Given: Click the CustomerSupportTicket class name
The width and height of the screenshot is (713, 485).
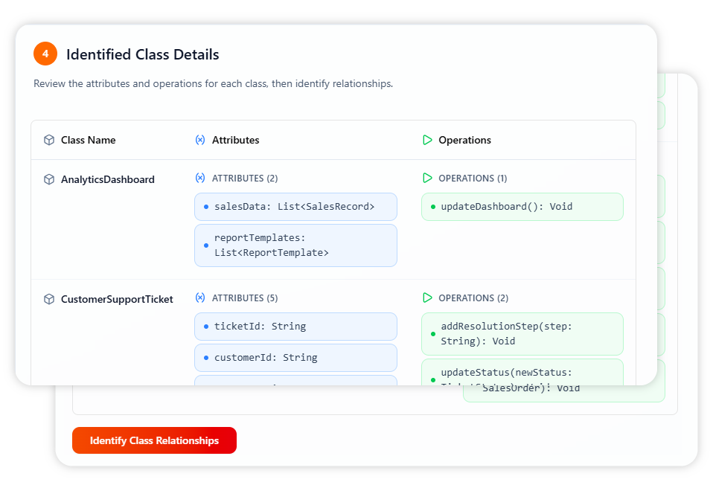Looking at the screenshot, I should point(117,299).
